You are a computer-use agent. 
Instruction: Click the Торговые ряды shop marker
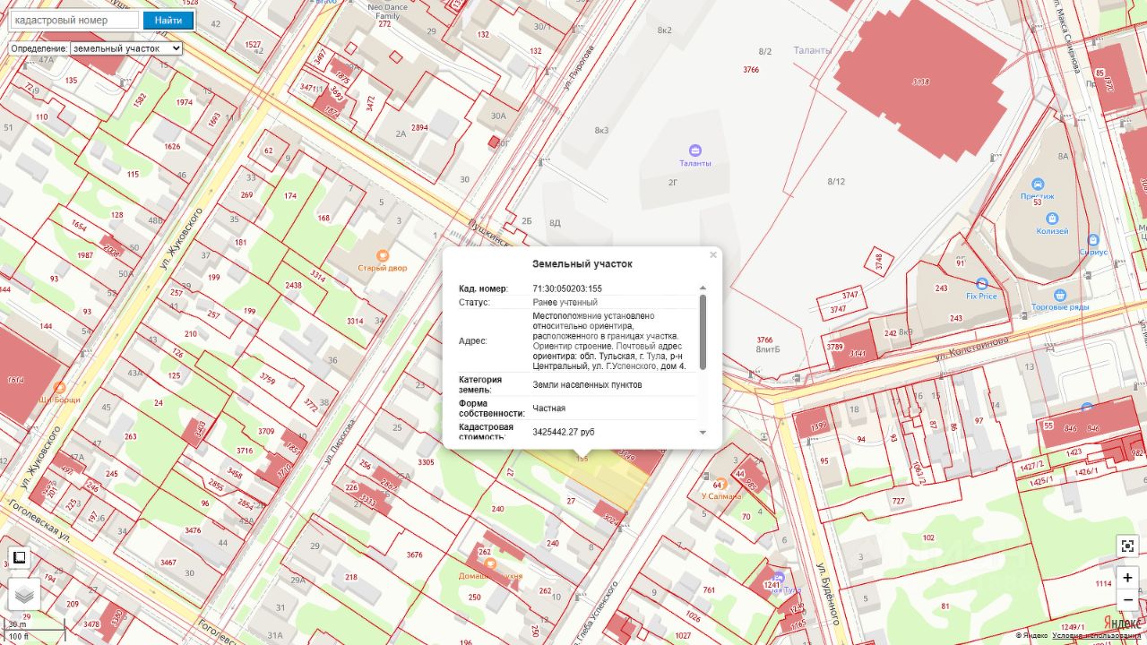point(1060,295)
